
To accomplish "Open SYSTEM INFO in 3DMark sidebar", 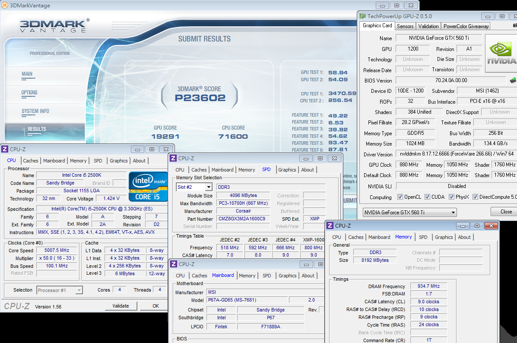I will [x=35, y=111].
